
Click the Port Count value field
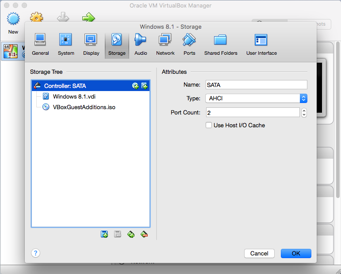[x=253, y=113]
